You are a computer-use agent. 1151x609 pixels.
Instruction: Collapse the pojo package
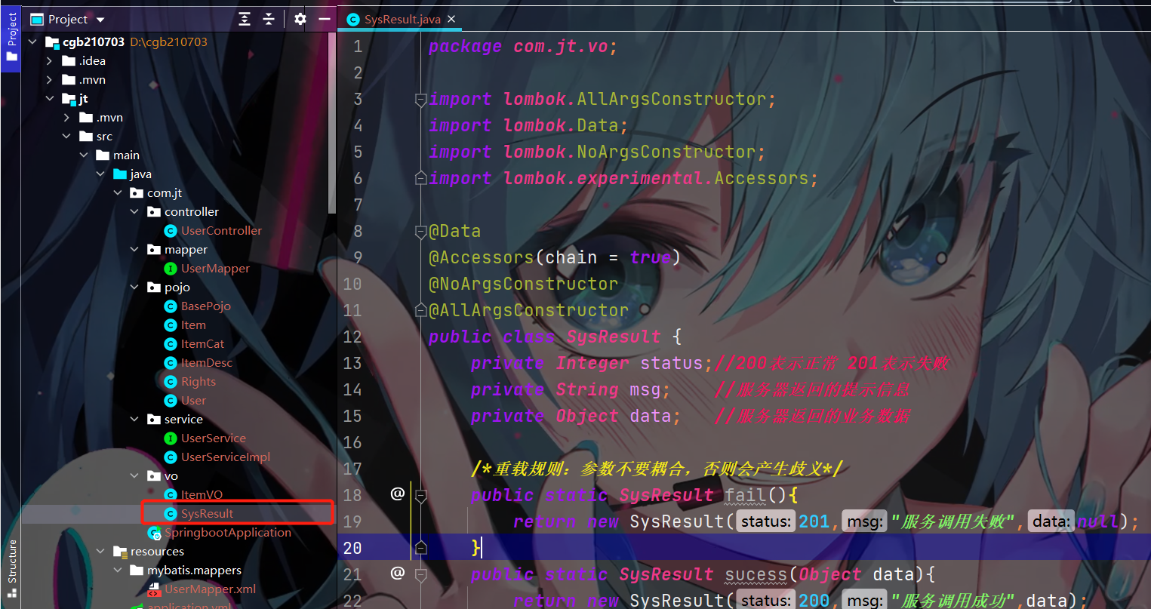coord(134,287)
